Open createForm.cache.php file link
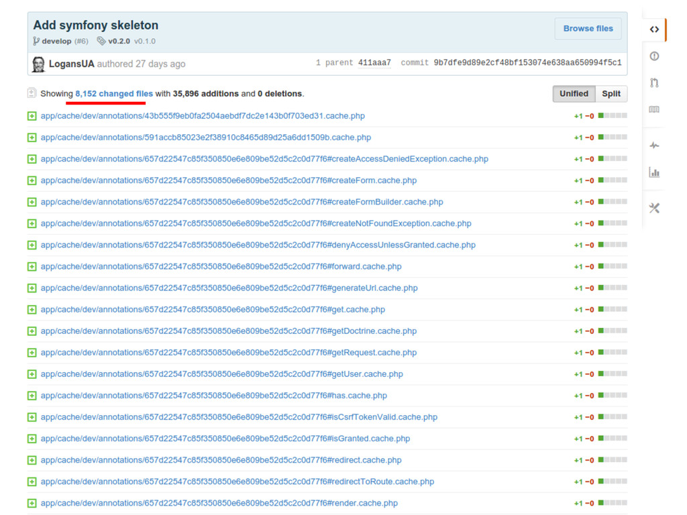This screenshot has height=515, width=687. point(228,180)
